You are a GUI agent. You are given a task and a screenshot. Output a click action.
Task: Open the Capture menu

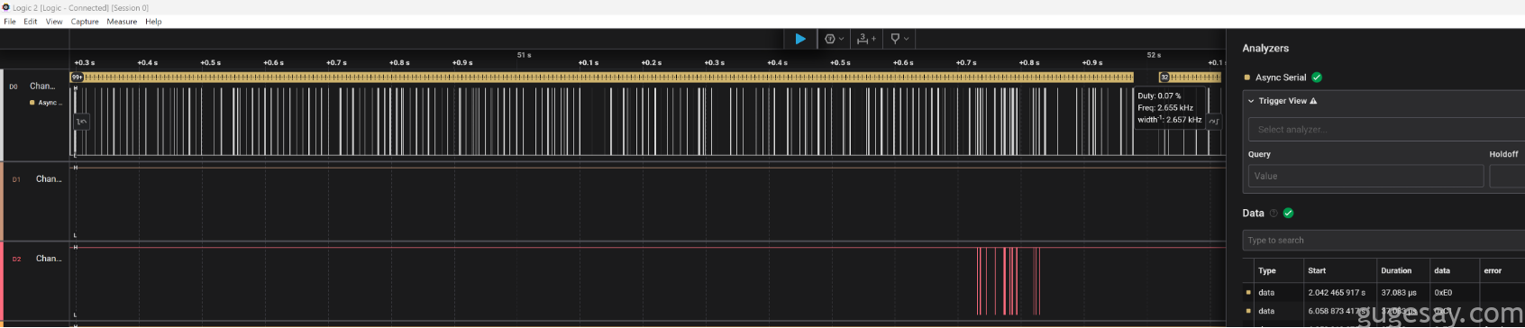pos(85,22)
